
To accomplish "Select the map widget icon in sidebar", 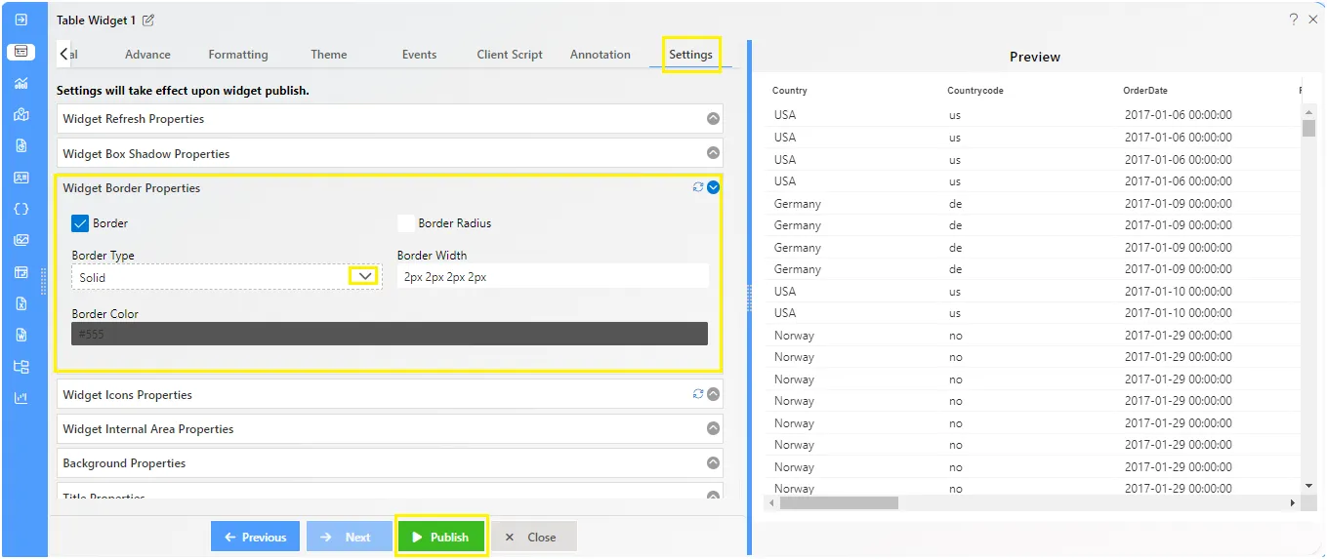I will [21, 114].
